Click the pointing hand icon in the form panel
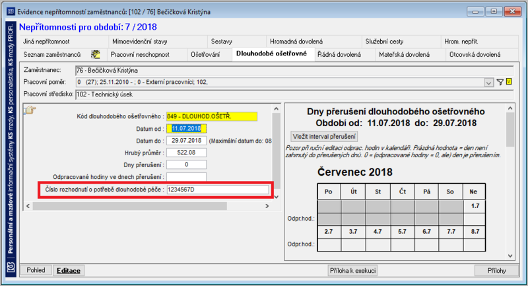 coord(30,110)
